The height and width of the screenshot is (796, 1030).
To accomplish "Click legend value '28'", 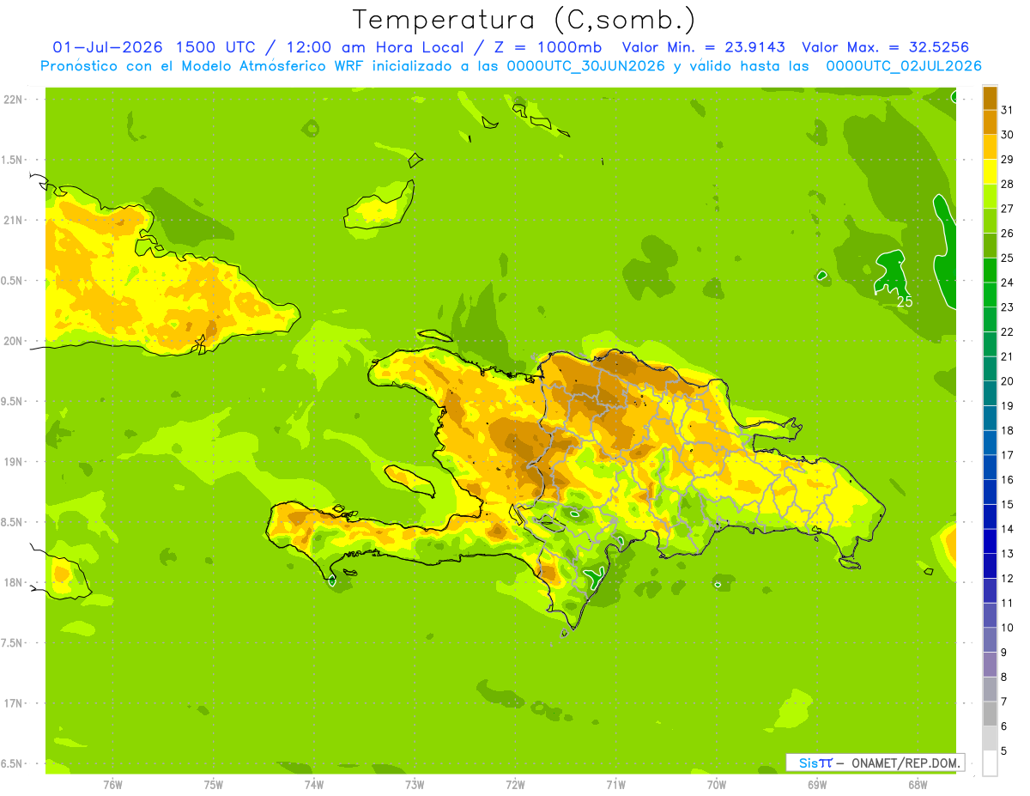I will coord(1007,184).
